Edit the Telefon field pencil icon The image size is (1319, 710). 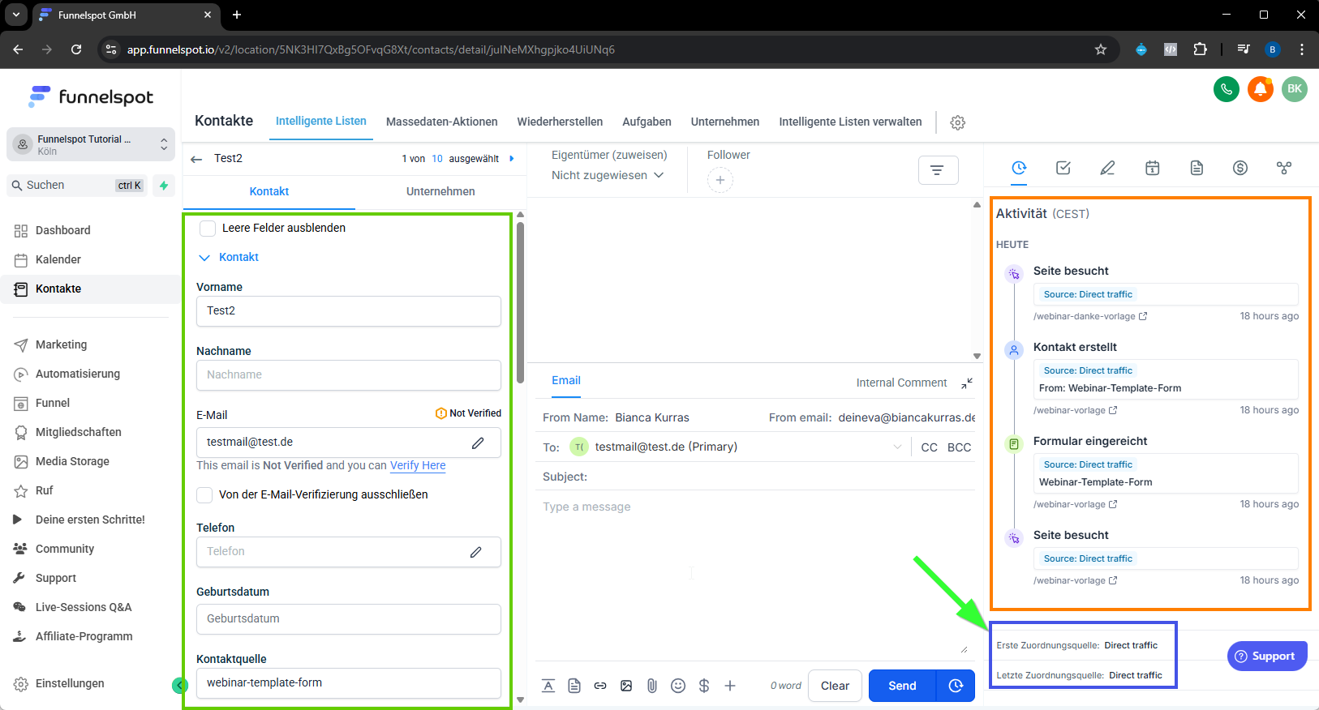(x=476, y=552)
